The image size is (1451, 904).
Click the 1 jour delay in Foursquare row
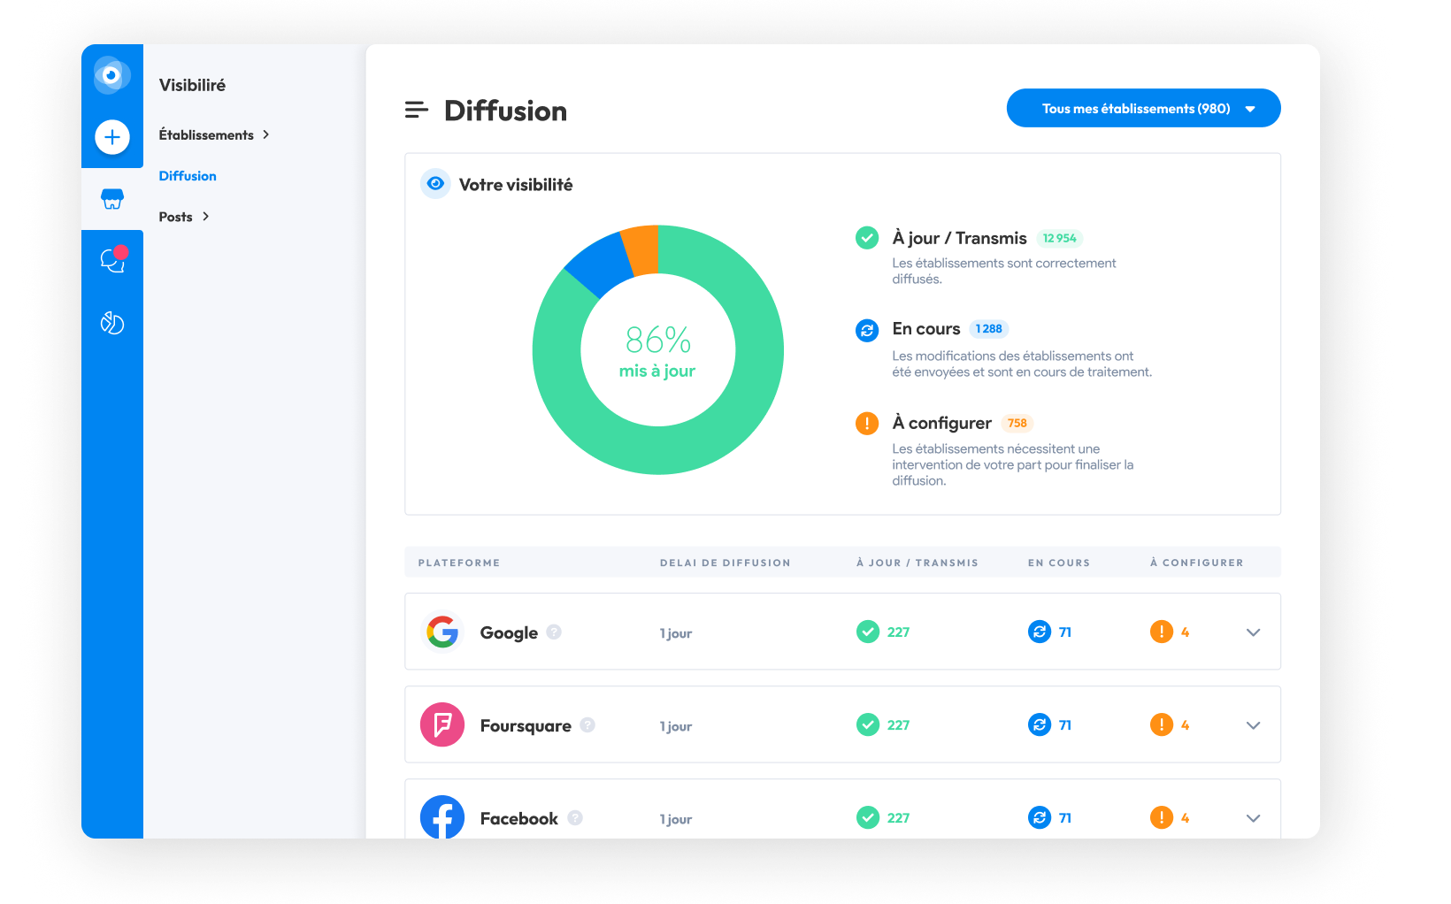point(676,726)
